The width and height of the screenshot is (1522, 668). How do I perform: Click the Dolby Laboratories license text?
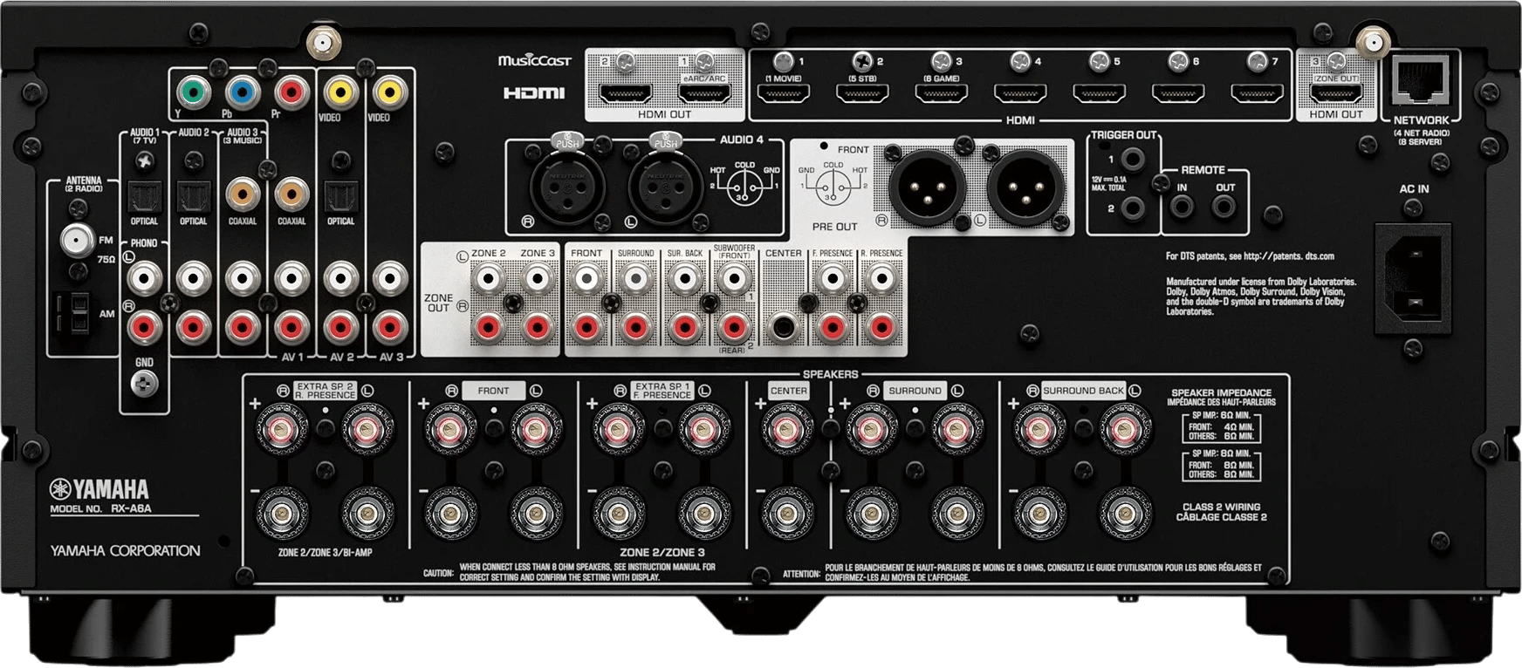click(1261, 297)
